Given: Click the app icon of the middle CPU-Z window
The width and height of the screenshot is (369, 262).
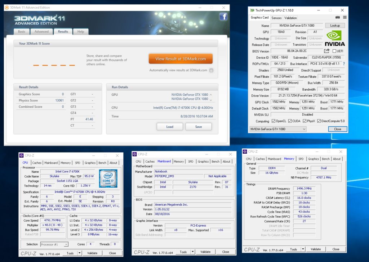Looking at the screenshot, I should tap(135, 154).
